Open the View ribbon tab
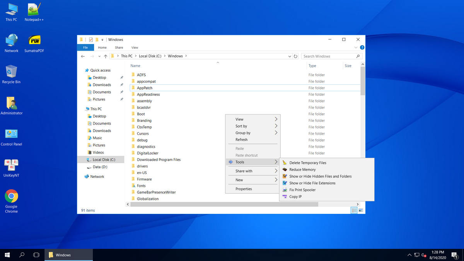 [135, 47]
